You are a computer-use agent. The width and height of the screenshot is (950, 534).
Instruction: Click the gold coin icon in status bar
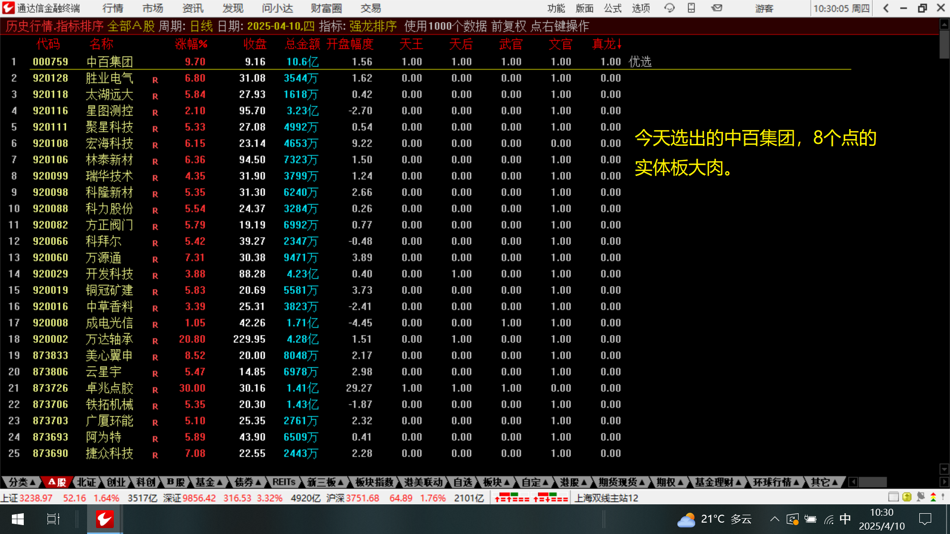click(x=907, y=497)
